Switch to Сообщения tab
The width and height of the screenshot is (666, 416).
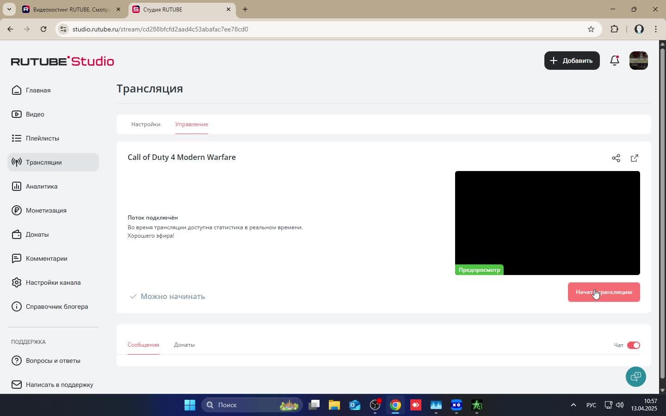pos(143,345)
